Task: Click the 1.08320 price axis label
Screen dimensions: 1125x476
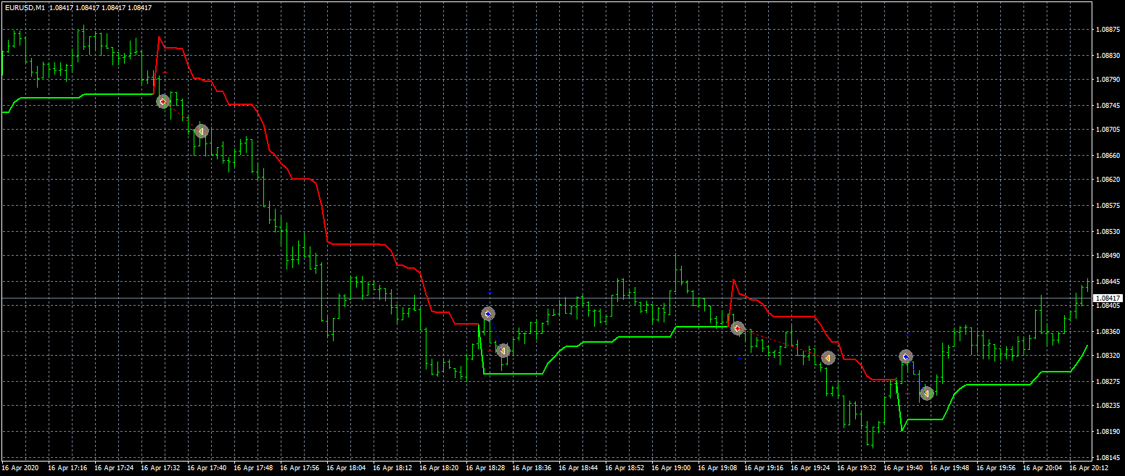Action: pyautogui.click(x=1109, y=356)
